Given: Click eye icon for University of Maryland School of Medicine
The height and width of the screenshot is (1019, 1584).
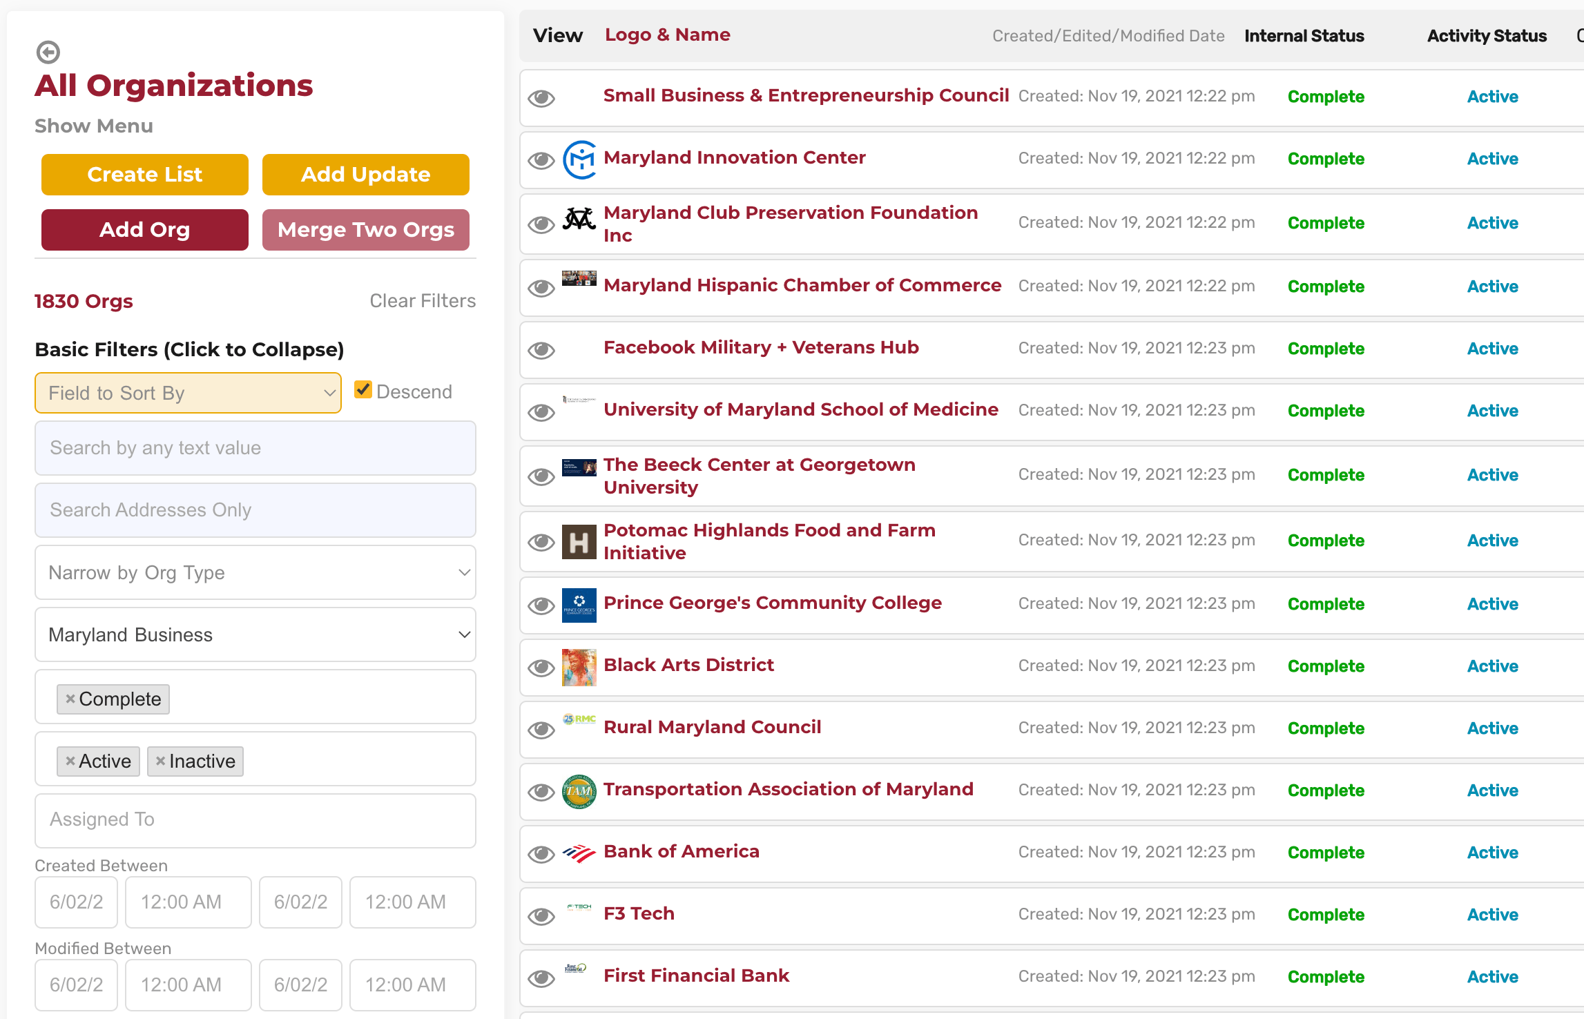Looking at the screenshot, I should (541, 412).
